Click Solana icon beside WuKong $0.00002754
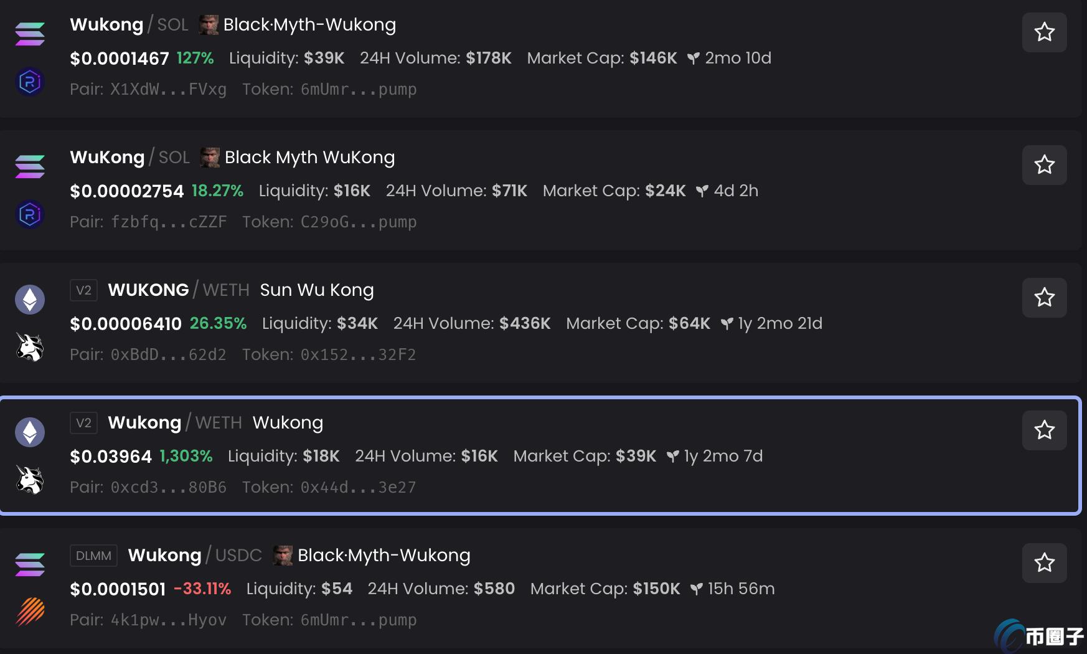Screen dimensions: 1087x654 pos(30,166)
